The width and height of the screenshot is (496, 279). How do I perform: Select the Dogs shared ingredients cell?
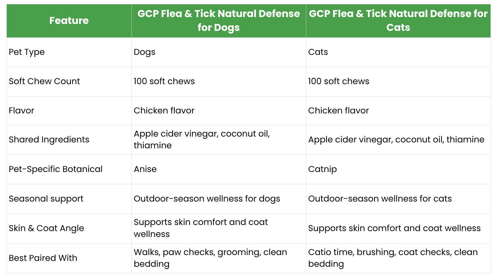[x=219, y=140]
